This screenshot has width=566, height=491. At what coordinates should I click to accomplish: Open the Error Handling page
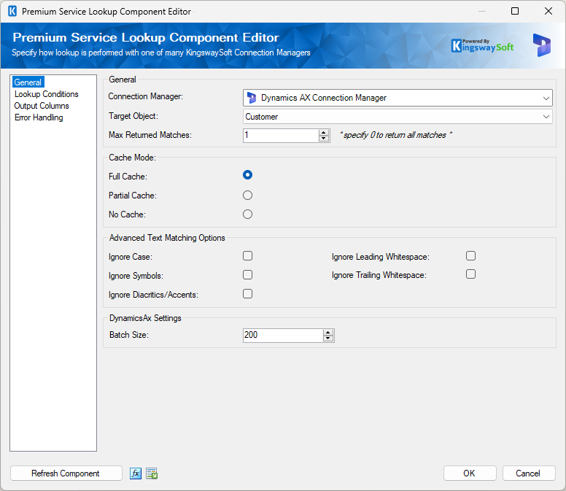[39, 117]
